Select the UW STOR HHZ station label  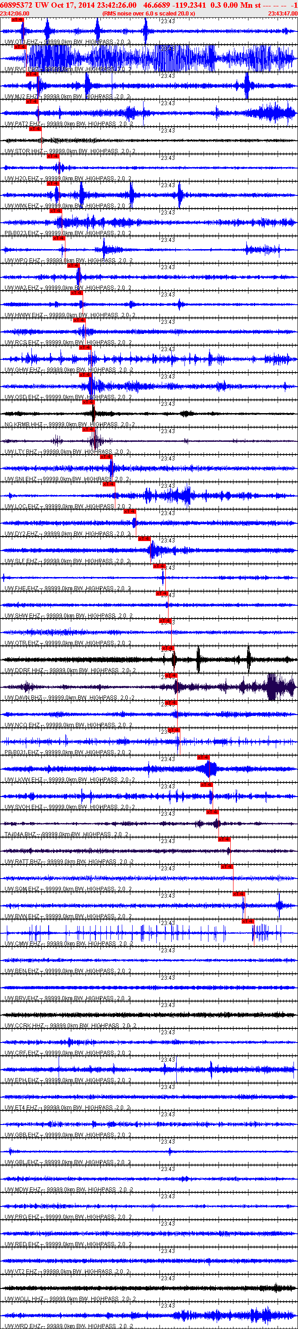tap(70, 151)
